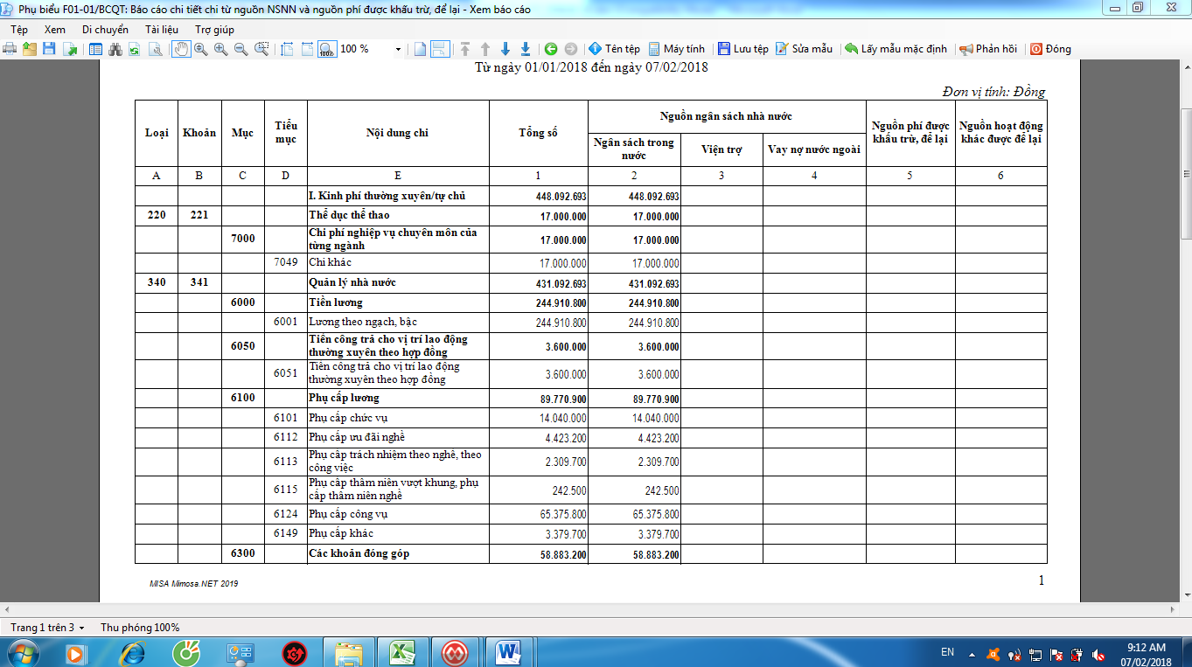Click the first magnifier zoom tool icon

tap(200, 49)
